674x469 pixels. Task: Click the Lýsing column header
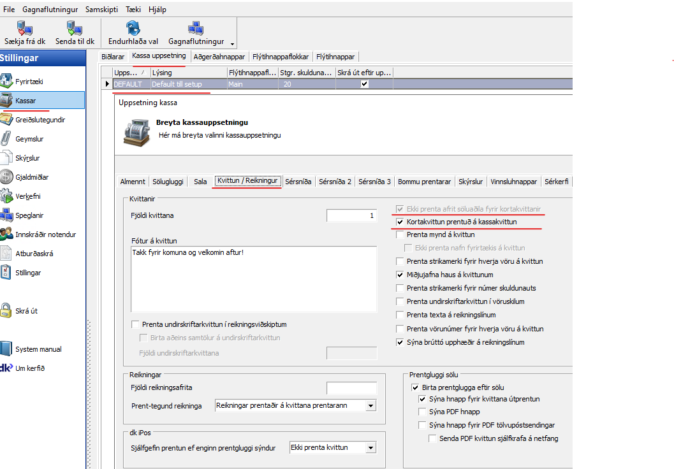(x=188, y=73)
